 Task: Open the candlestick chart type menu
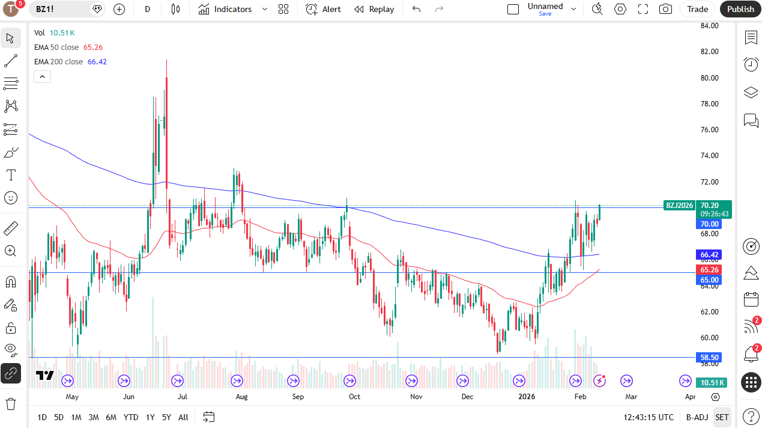pos(175,9)
